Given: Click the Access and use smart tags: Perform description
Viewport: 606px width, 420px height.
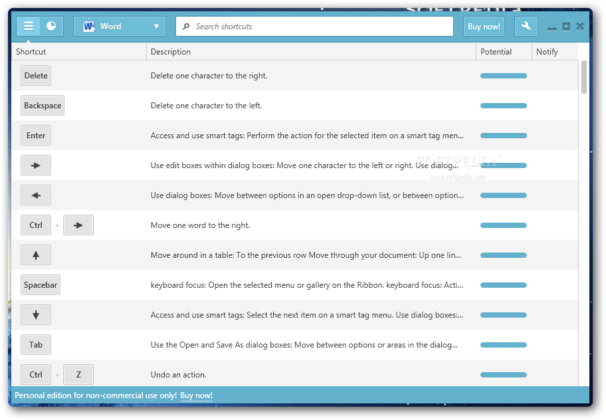Looking at the screenshot, I should (307, 136).
